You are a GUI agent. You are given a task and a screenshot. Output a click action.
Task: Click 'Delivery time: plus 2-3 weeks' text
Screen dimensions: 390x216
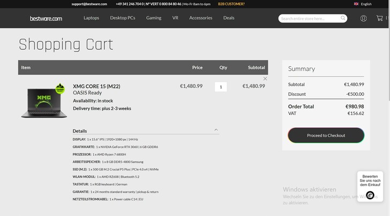tap(102, 109)
